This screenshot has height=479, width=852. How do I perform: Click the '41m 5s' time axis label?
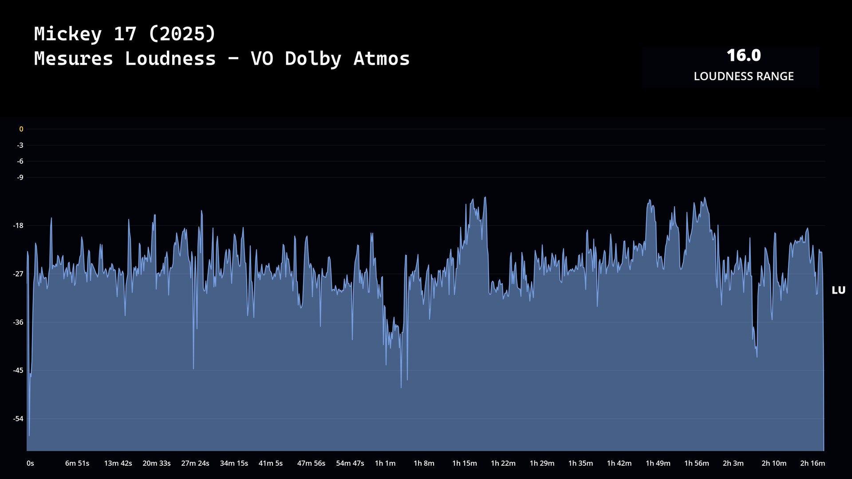click(x=271, y=463)
